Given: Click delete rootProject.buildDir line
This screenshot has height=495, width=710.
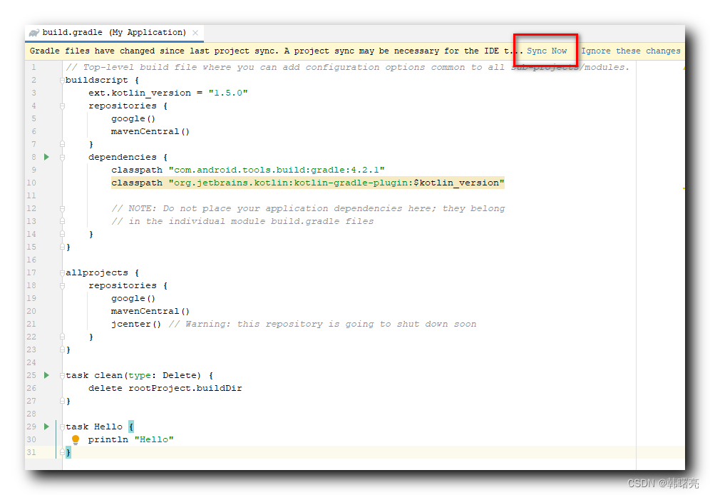Looking at the screenshot, I should (x=165, y=388).
